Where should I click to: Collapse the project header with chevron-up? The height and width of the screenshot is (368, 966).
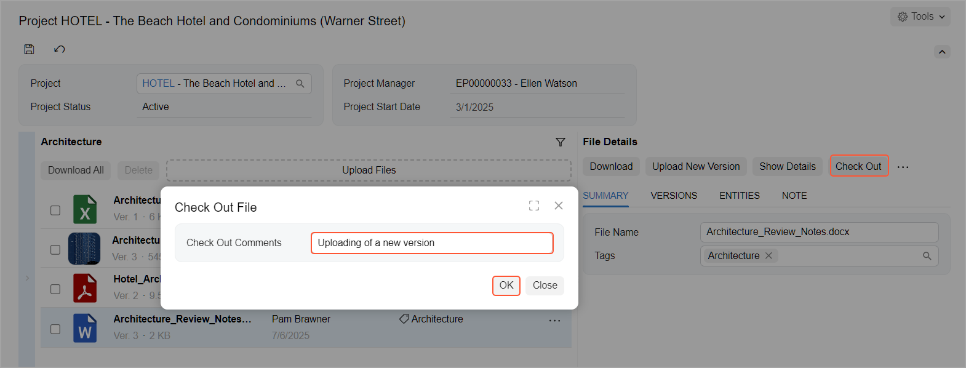942,52
